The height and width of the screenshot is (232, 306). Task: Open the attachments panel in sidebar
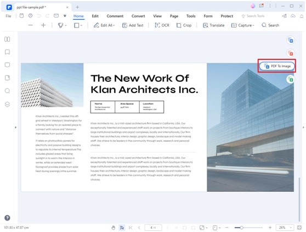(x=7, y=78)
